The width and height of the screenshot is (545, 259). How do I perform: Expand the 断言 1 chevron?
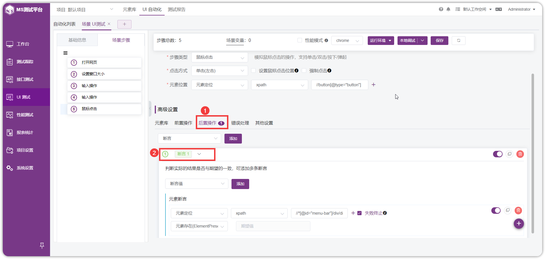click(x=199, y=154)
